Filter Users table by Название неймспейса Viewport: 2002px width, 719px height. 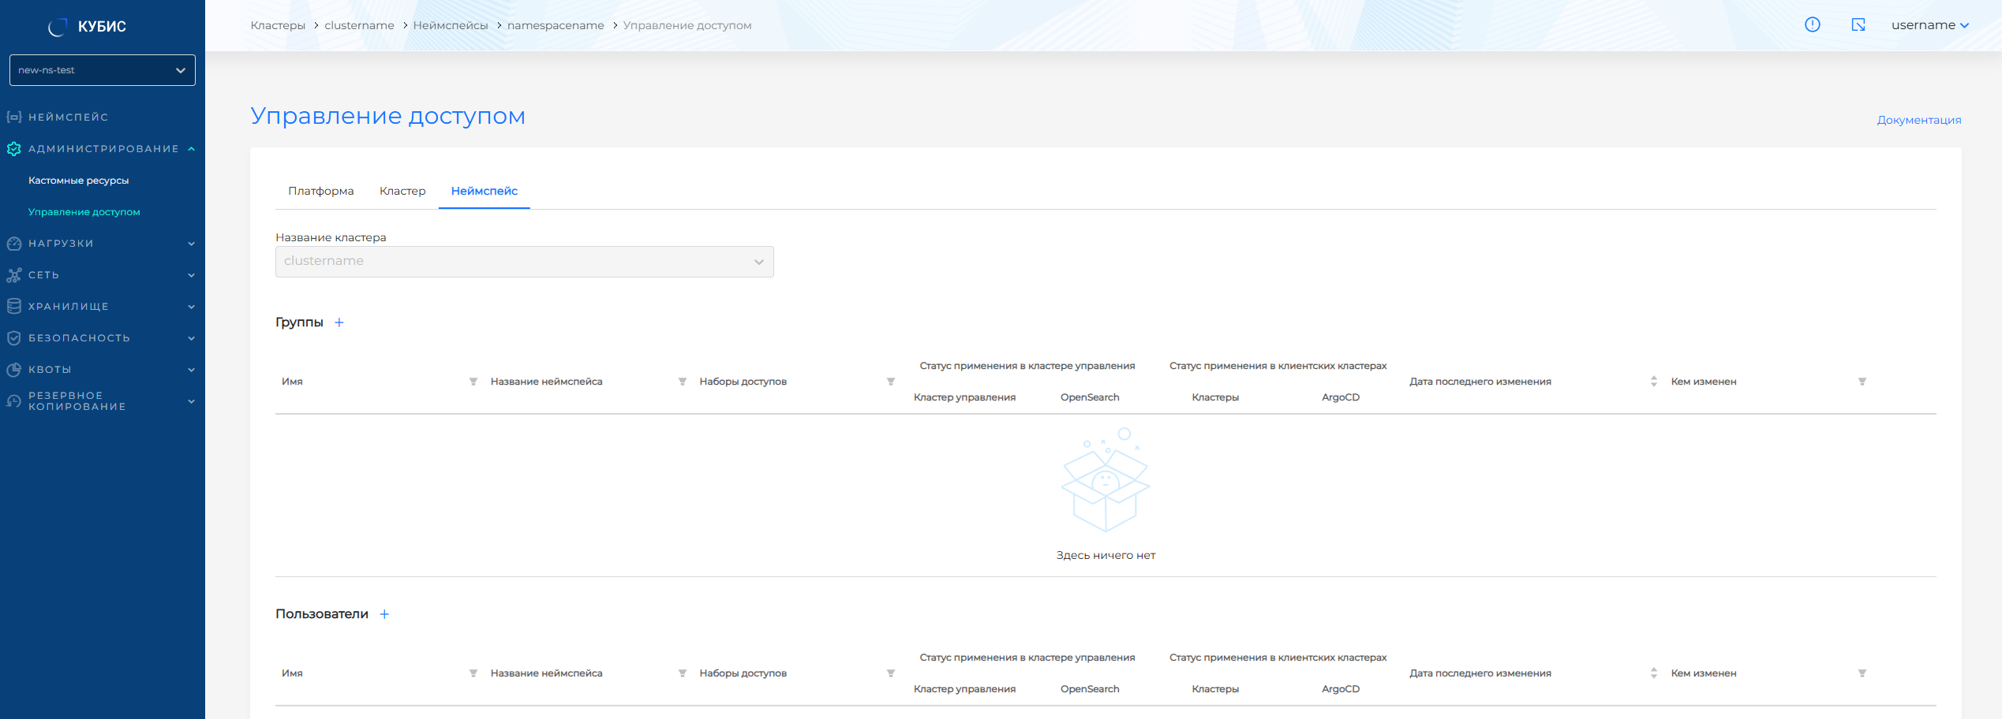682,673
